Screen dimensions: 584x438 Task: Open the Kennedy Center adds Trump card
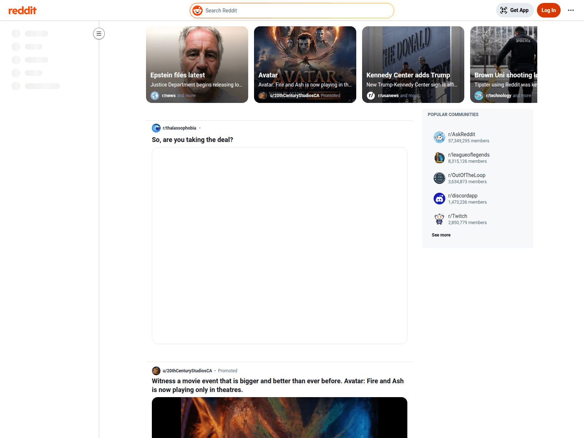(413, 65)
